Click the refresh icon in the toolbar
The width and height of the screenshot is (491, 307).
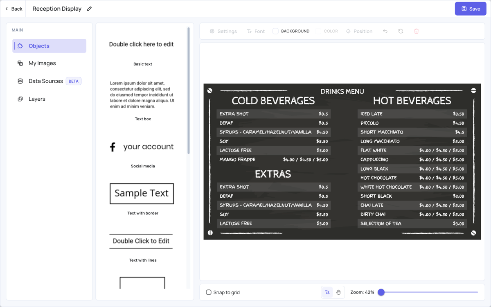[401, 31]
